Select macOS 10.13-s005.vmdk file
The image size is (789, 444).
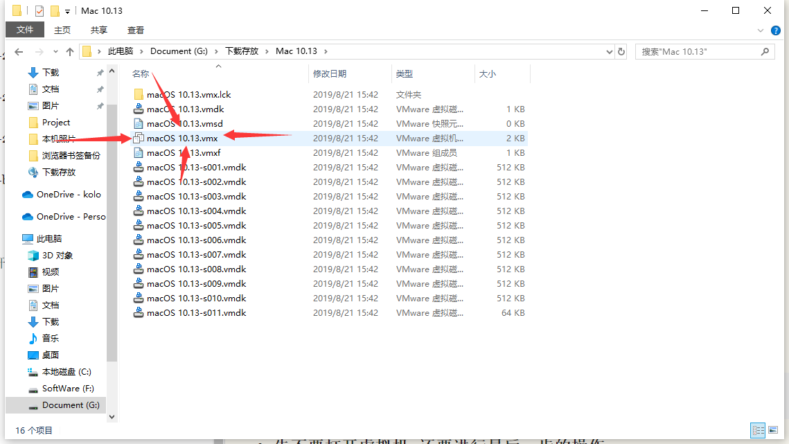[x=196, y=226]
